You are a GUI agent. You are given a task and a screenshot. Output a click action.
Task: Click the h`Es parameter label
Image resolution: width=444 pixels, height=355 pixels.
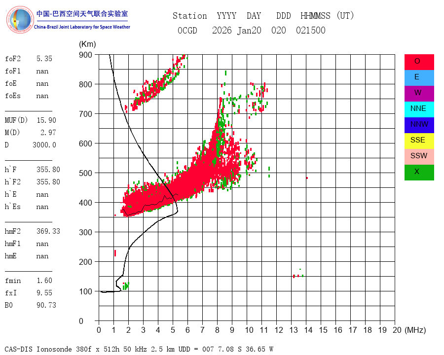click(x=13, y=207)
